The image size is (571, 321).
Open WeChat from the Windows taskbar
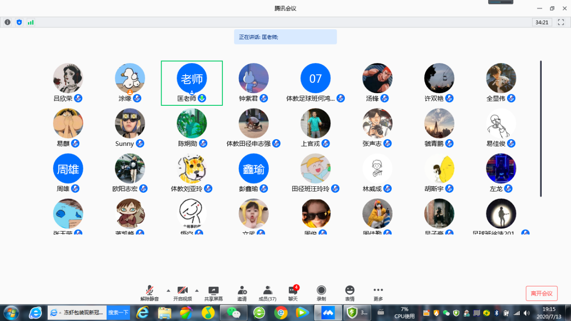233,312
